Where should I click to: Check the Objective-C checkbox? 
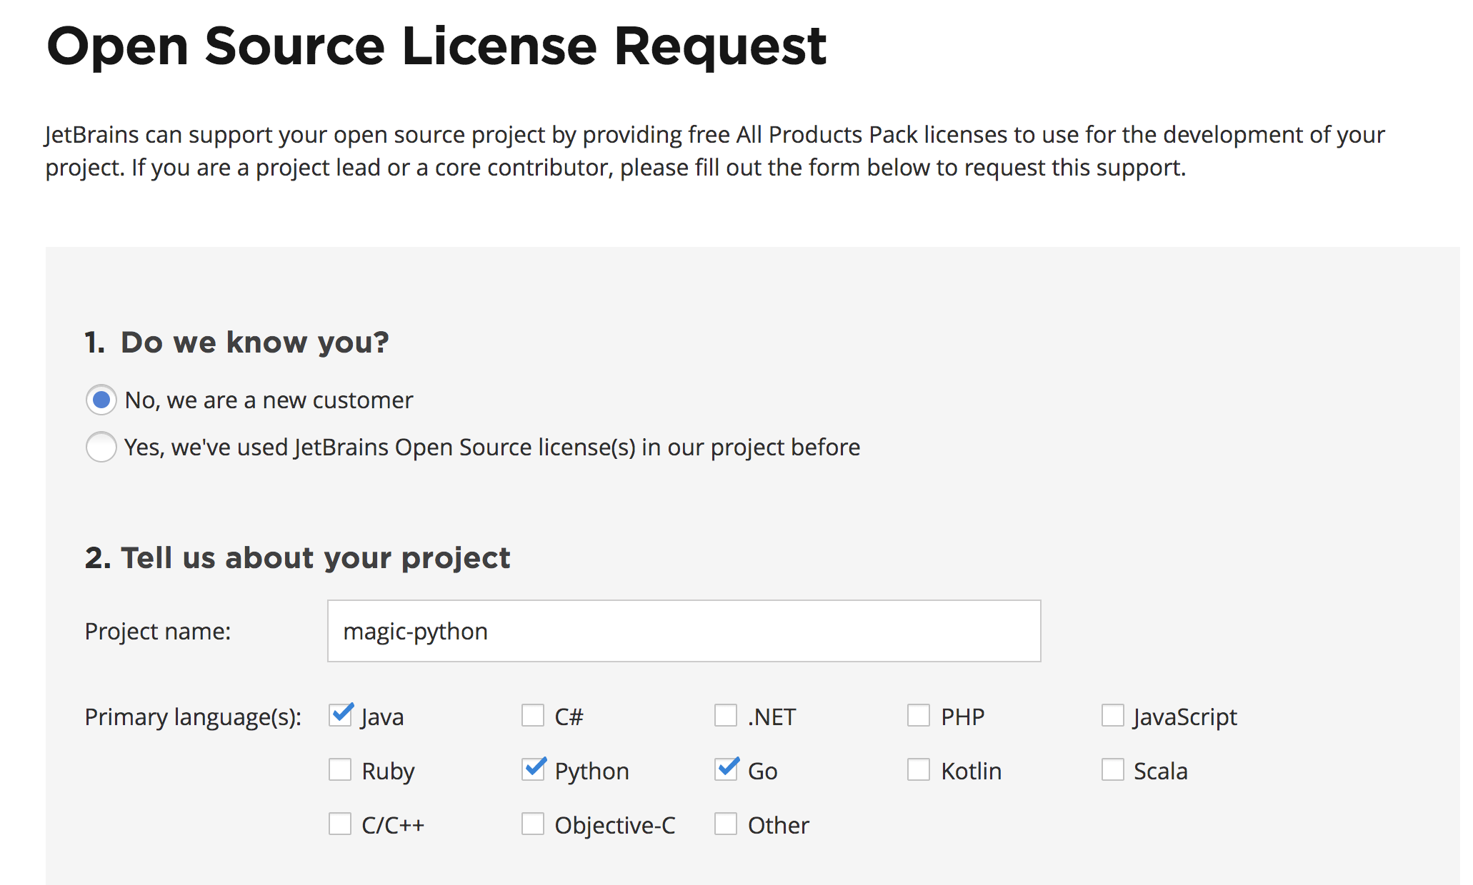click(533, 824)
